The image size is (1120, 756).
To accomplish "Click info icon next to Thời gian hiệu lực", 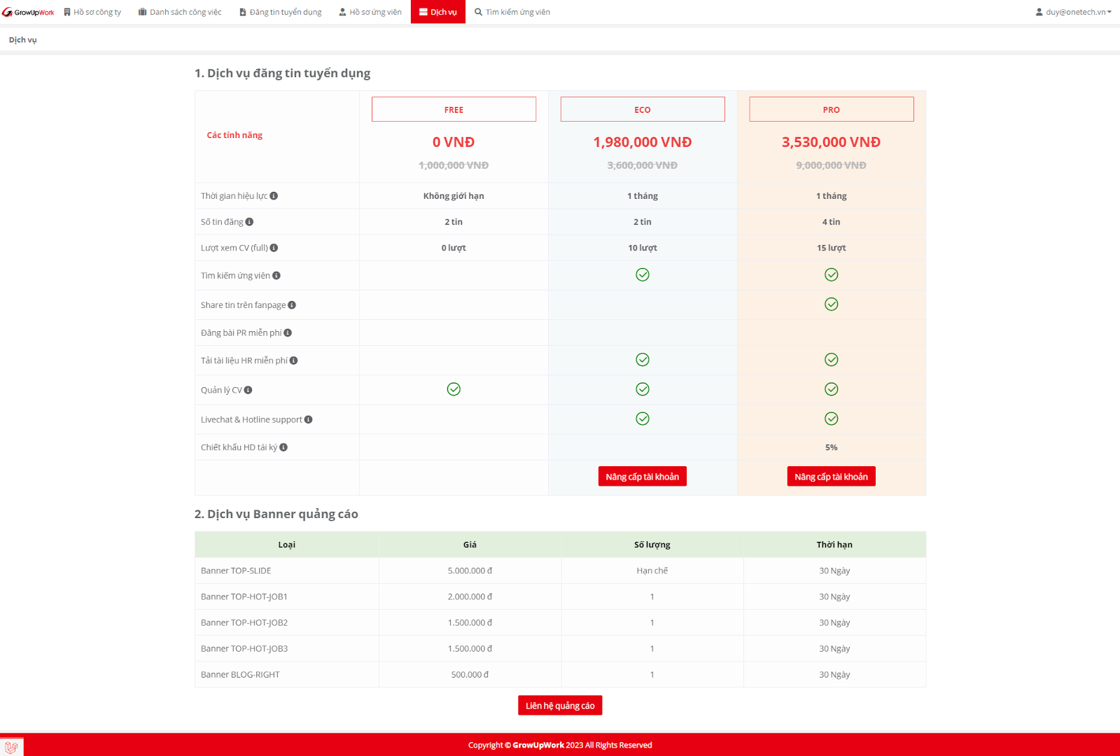I will click(274, 196).
